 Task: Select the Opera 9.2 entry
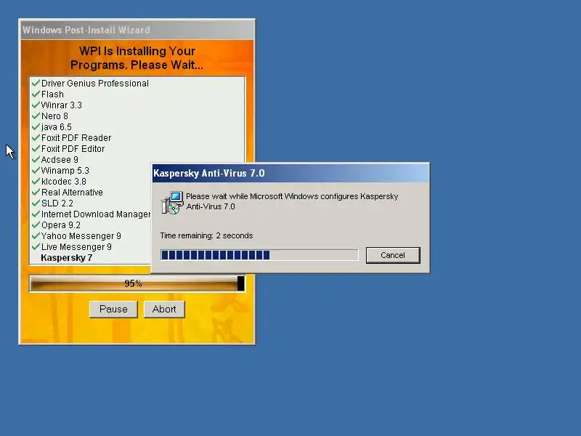(x=61, y=225)
